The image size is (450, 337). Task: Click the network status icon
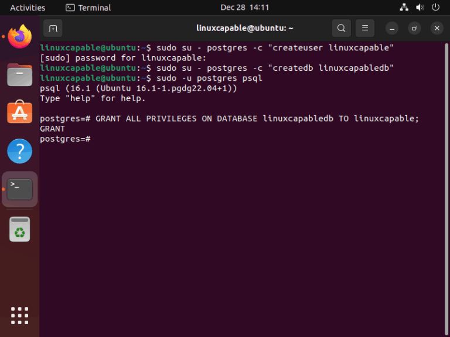[404, 8]
